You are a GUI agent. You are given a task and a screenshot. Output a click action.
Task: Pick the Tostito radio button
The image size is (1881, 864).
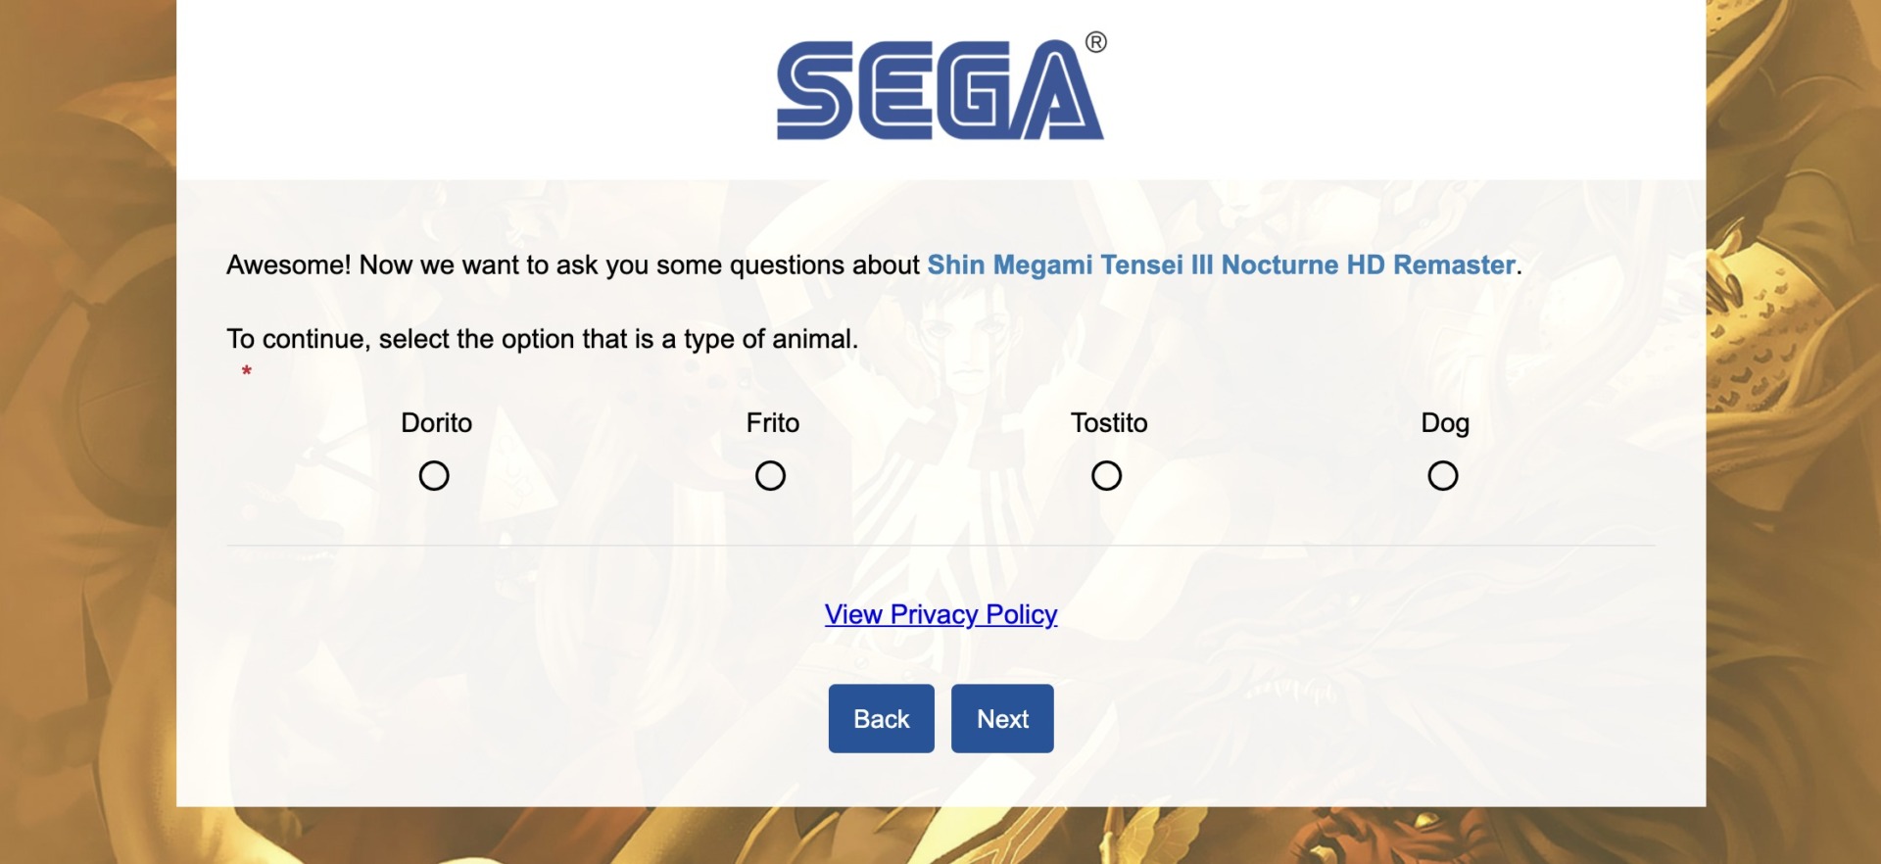point(1106,476)
